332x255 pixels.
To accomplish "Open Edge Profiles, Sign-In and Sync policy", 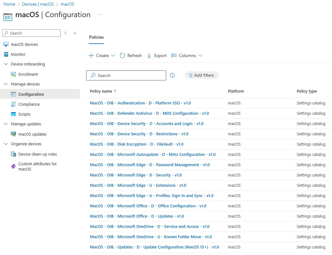I will click(152, 196).
